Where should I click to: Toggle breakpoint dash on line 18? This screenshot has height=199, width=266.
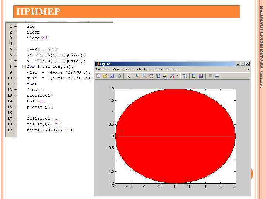pyautogui.click(x=16, y=124)
